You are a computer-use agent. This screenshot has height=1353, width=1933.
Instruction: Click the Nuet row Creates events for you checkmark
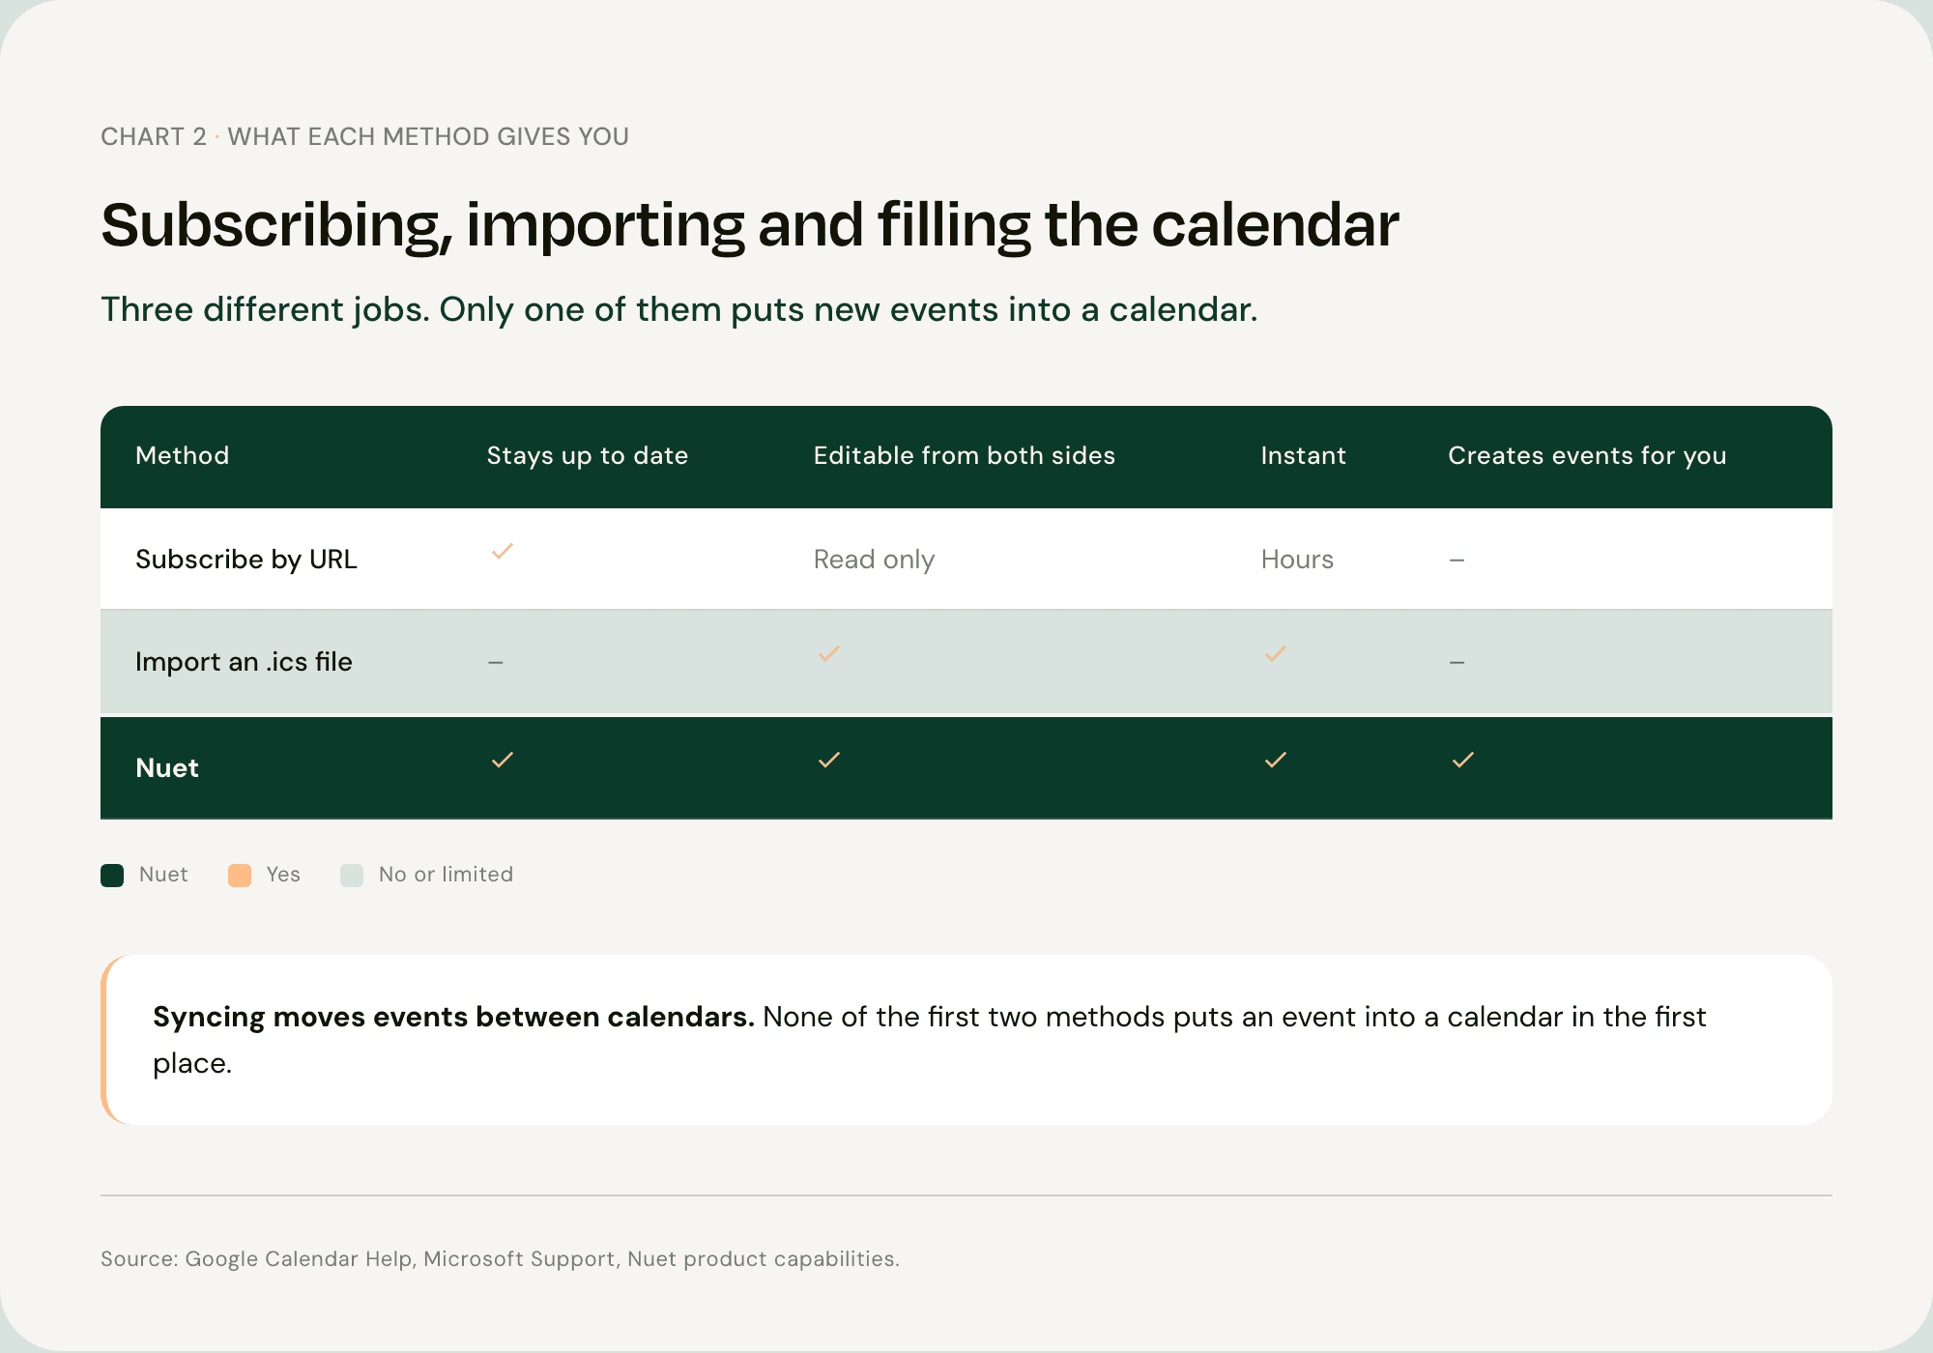[1463, 761]
